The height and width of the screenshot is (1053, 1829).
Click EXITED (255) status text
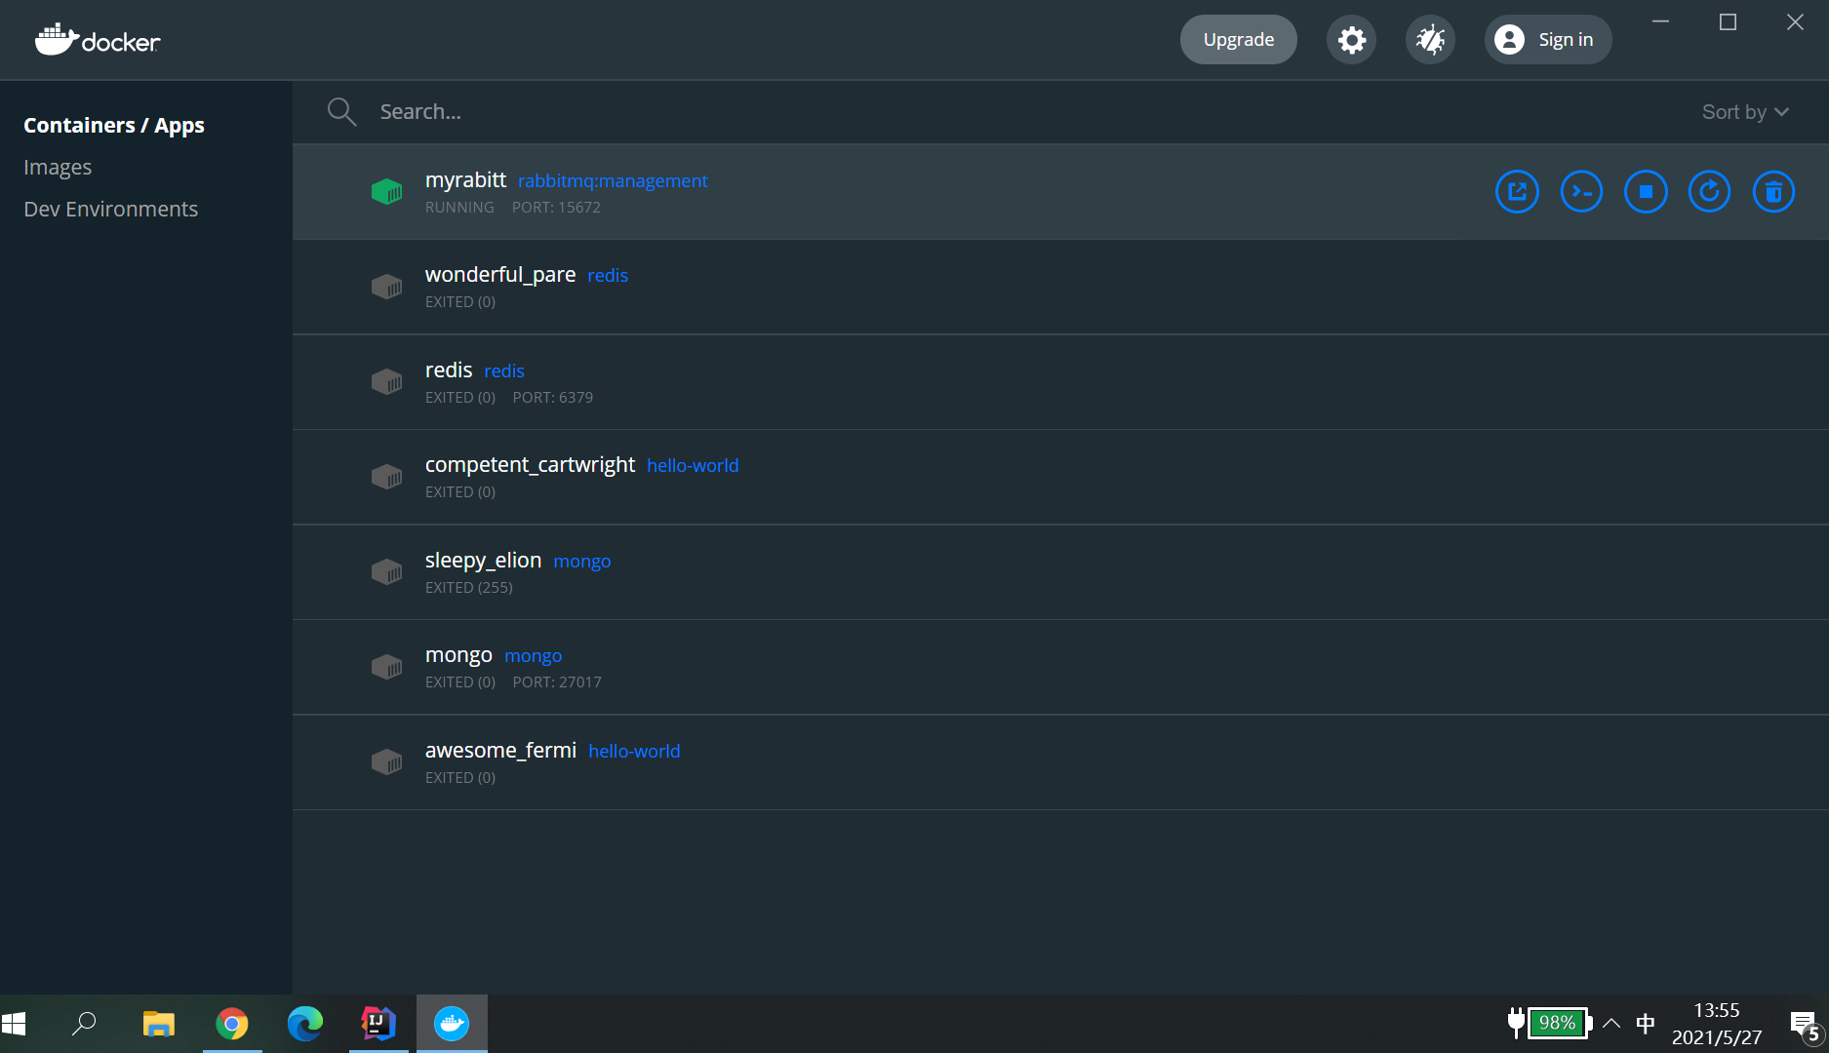coord(469,588)
